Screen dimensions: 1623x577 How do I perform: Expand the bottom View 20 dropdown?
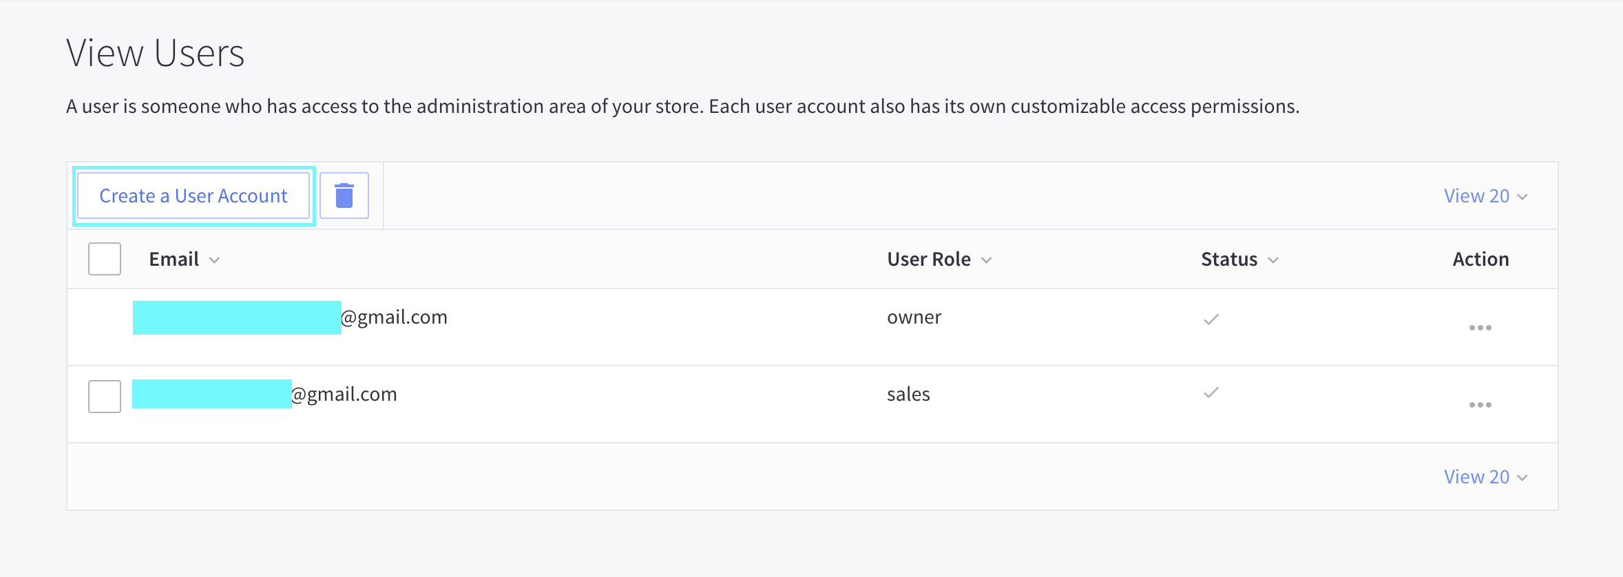point(1485,477)
